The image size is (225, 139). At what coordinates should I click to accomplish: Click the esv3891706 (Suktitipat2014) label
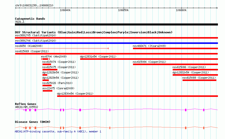coord(36,41)
